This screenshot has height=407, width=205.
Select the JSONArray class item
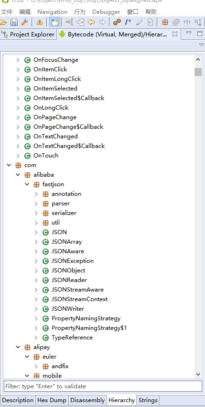66,242
